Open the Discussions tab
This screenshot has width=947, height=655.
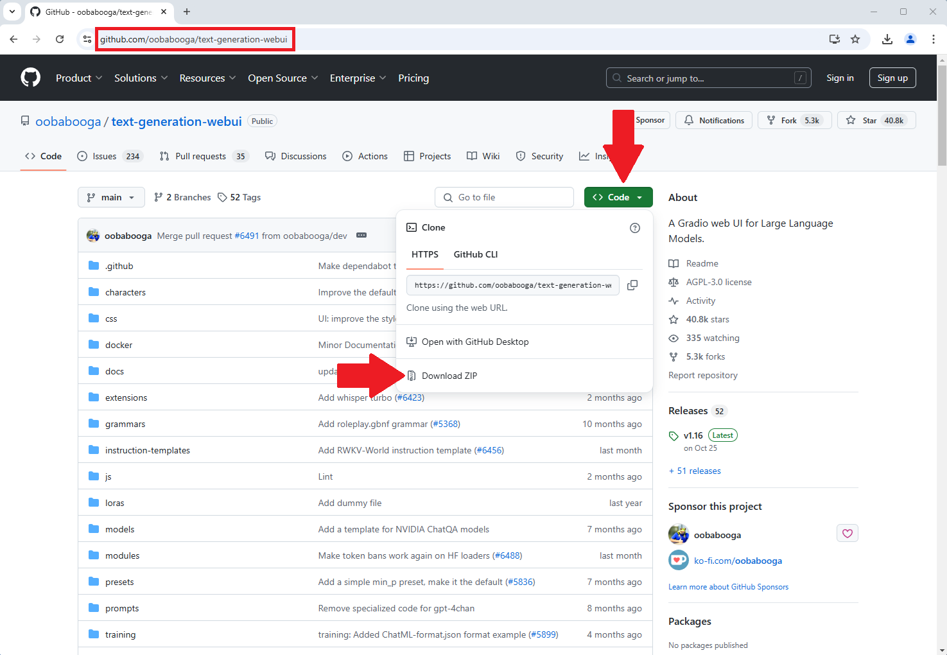tap(296, 156)
